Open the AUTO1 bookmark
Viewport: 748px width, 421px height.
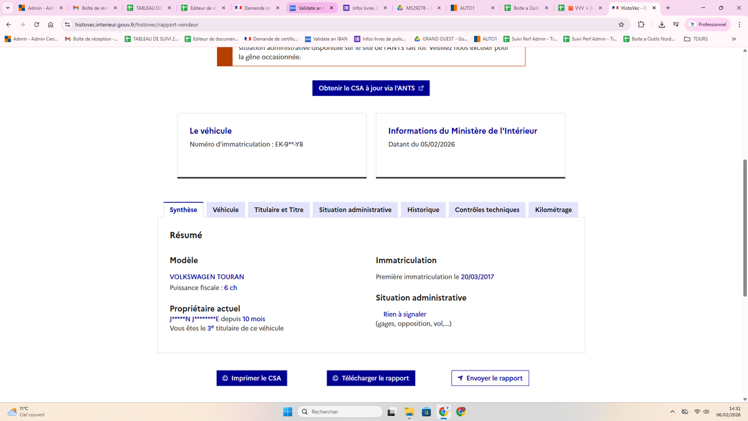(486, 39)
